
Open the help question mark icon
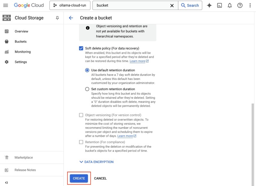240,5
